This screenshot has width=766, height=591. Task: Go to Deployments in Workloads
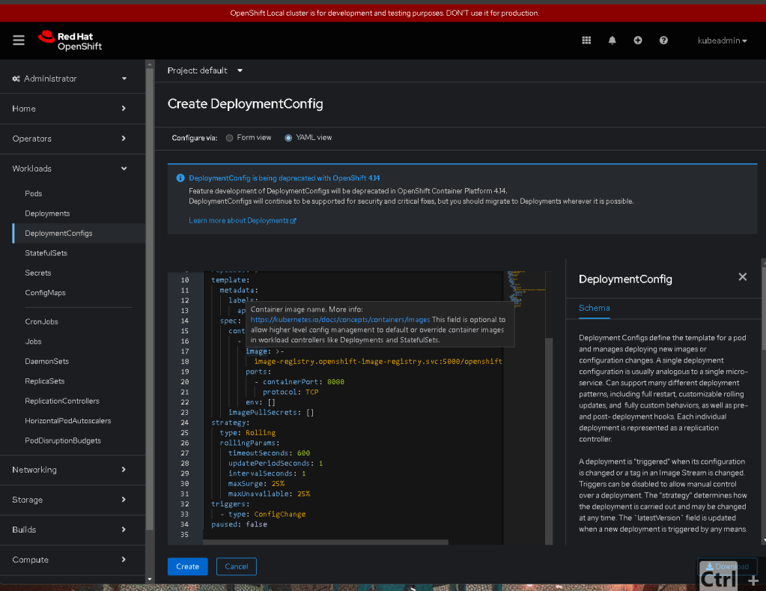click(x=47, y=213)
